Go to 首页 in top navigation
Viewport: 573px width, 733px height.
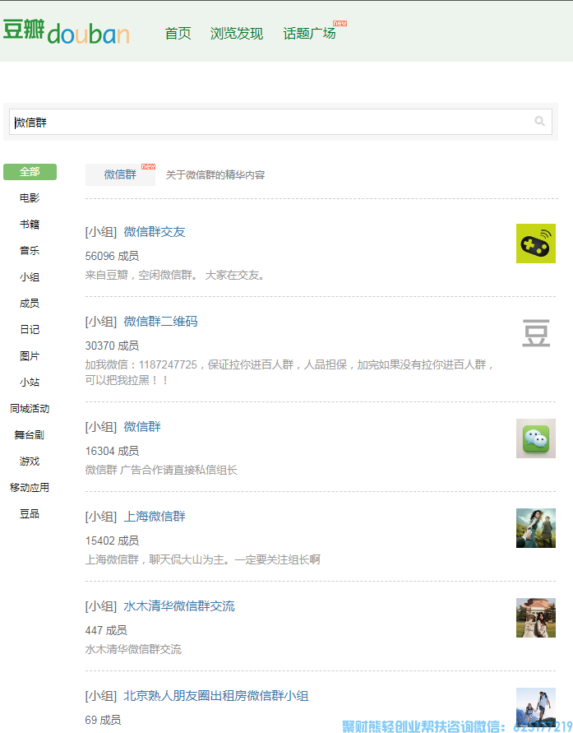178,34
